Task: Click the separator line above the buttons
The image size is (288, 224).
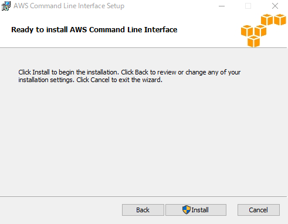Action: (x=143, y=196)
